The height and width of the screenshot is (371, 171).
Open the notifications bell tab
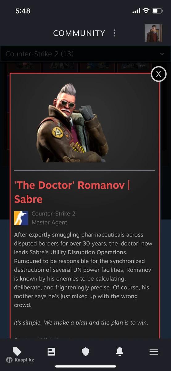(x=119, y=352)
